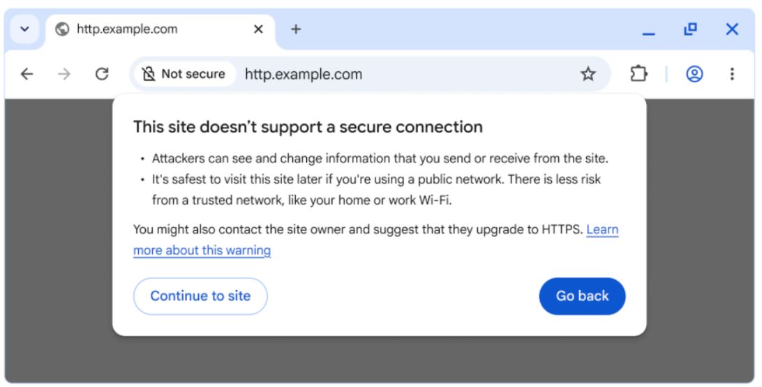Viewport: 762px width, 387px height.
Task: Reload the current page
Action: [x=102, y=74]
